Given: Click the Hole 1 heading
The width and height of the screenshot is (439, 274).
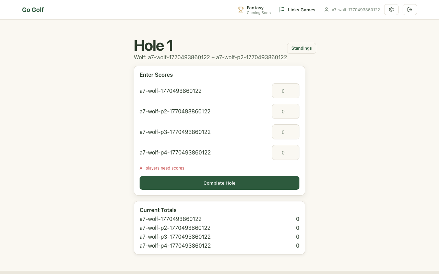Looking at the screenshot, I should point(153,46).
